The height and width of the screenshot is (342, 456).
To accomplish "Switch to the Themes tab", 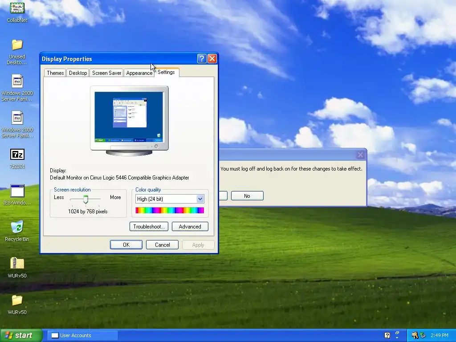I will coord(55,73).
